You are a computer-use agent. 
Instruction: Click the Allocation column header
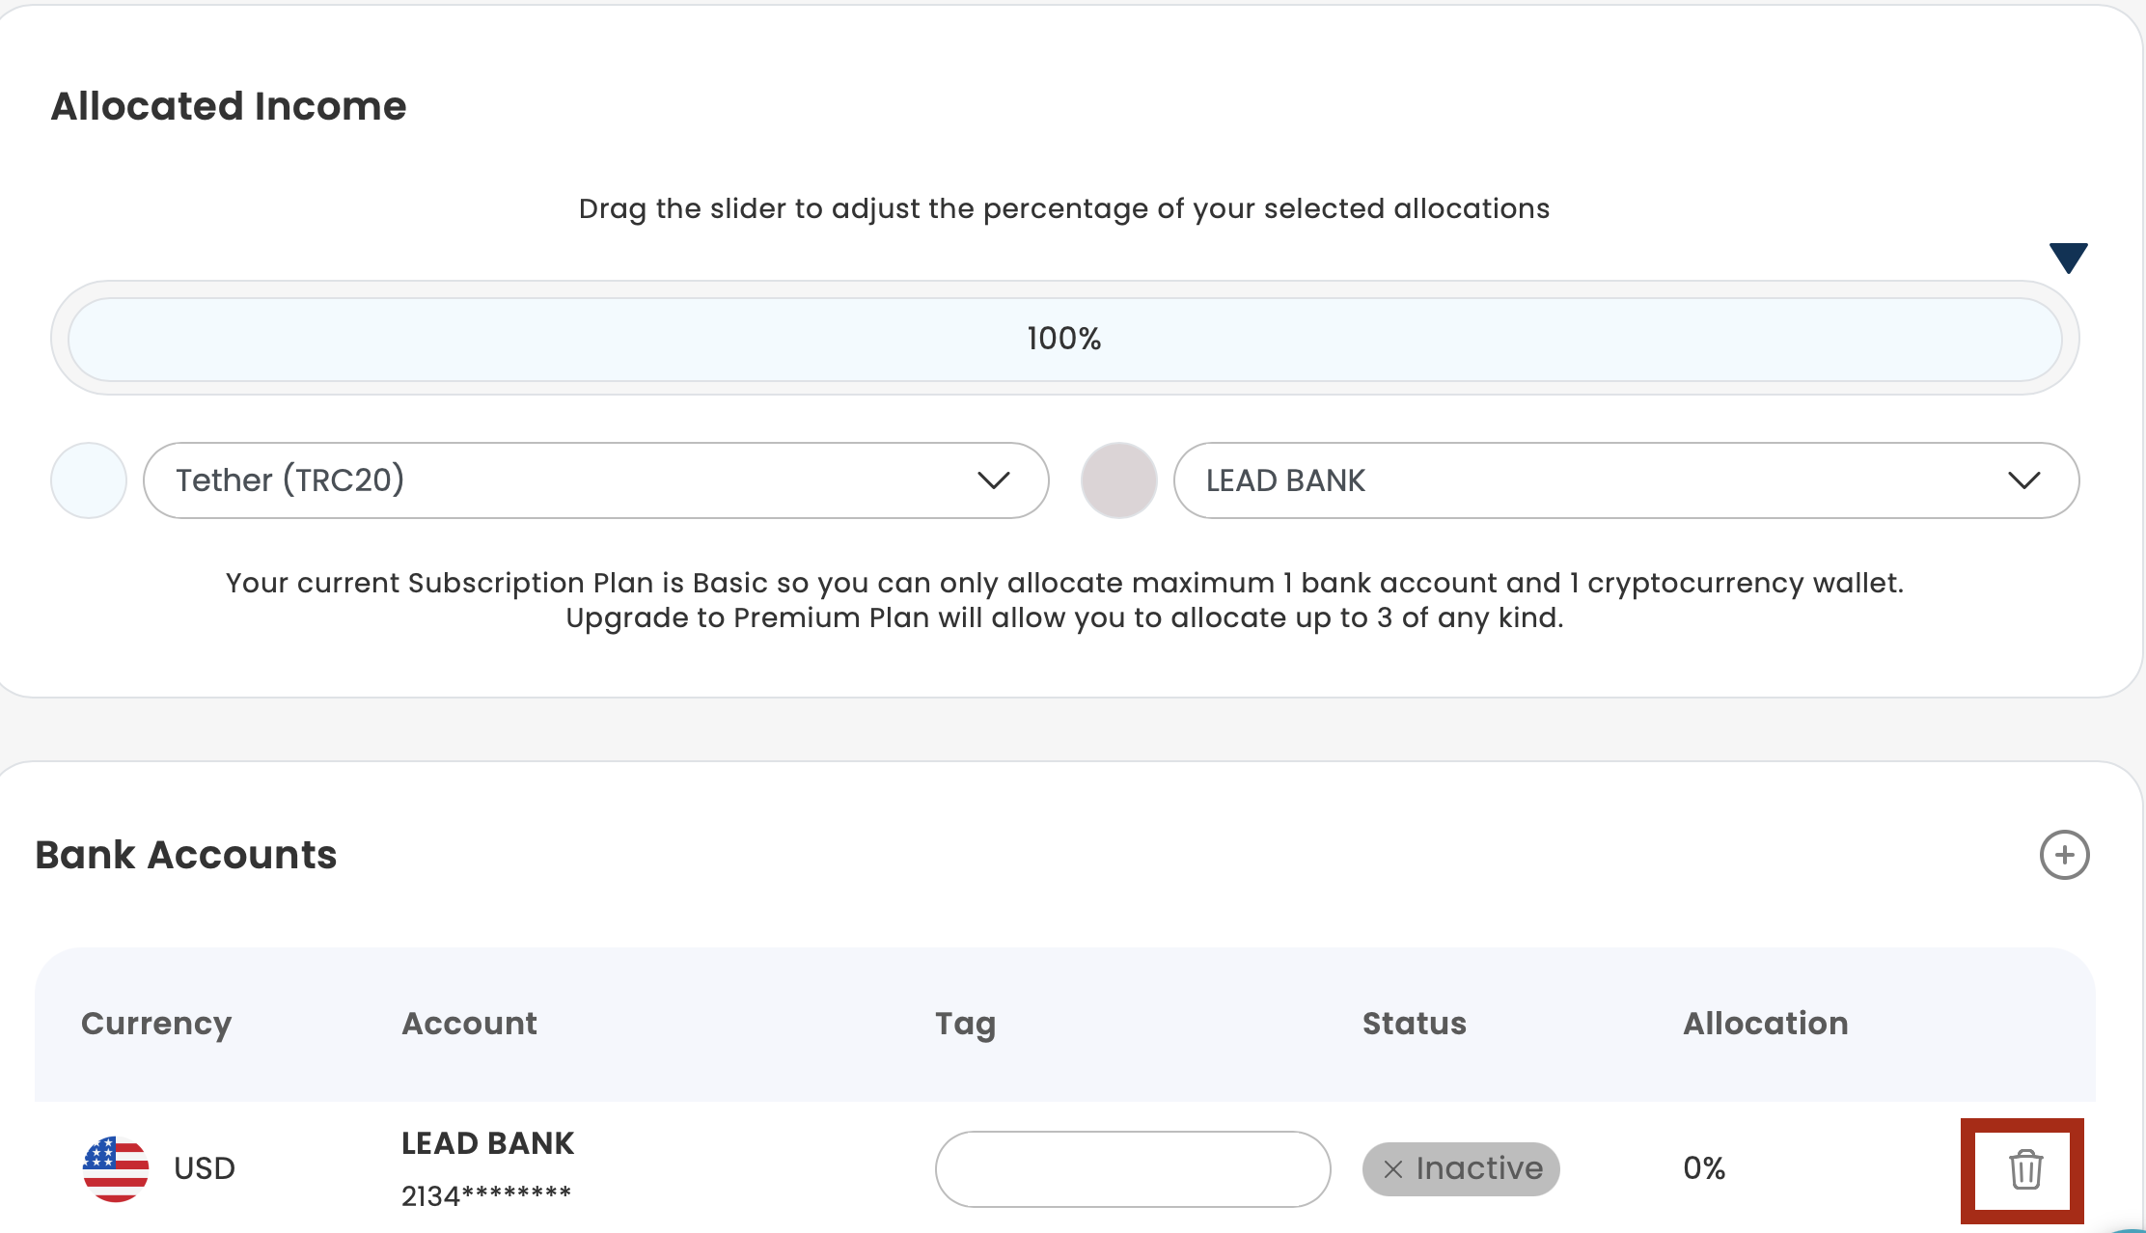tap(1765, 1024)
